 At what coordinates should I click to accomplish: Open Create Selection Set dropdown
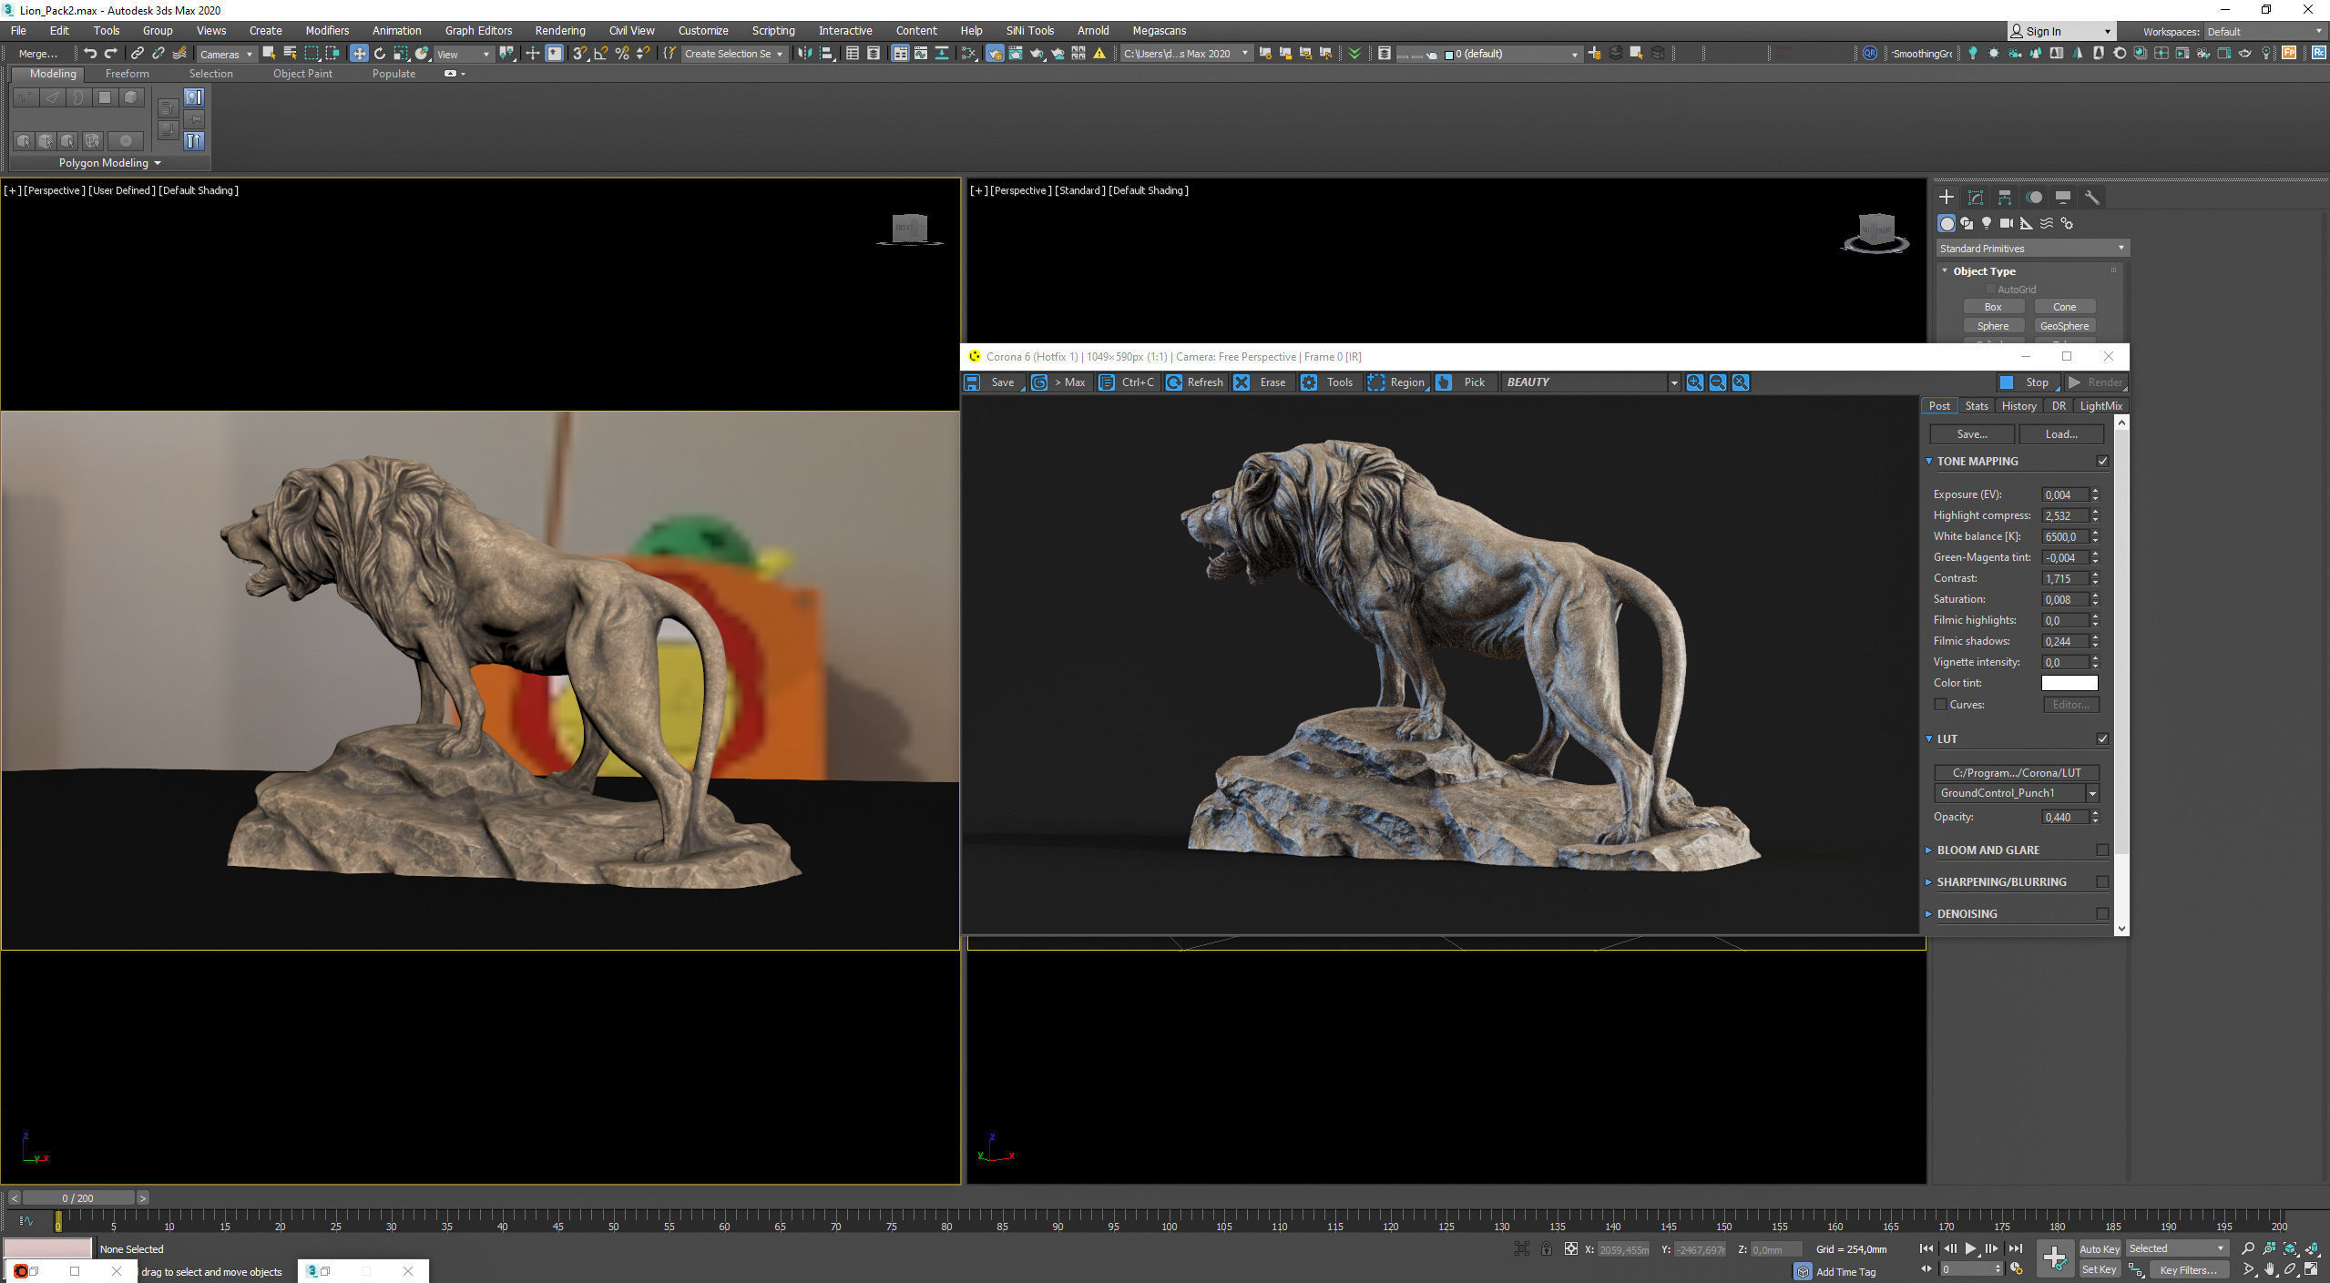pos(733,54)
